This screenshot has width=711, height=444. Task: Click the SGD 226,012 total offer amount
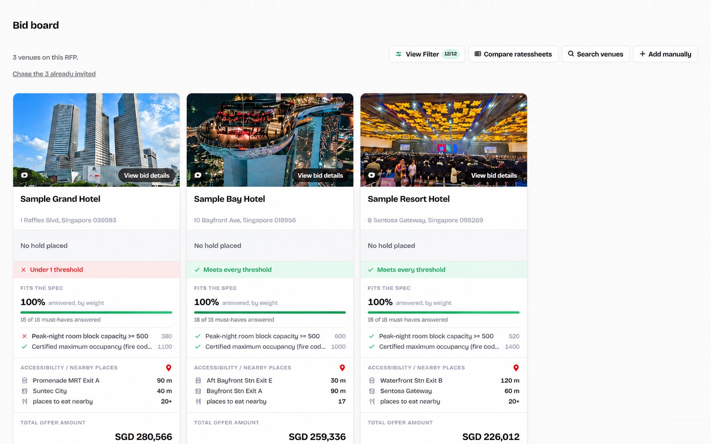[x=491, y=437]
